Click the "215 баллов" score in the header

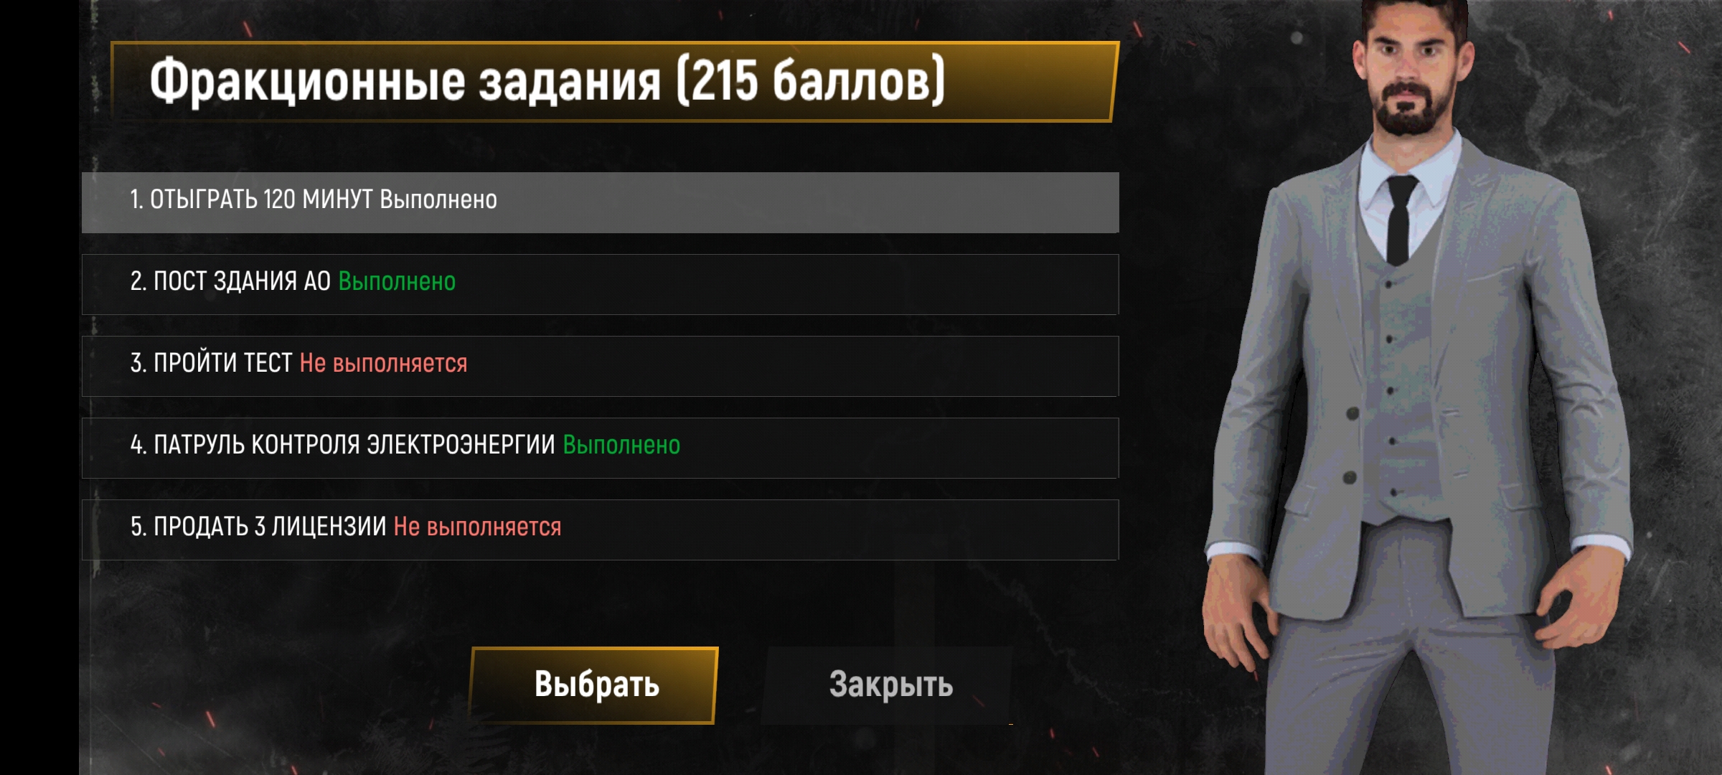point(811,81)
